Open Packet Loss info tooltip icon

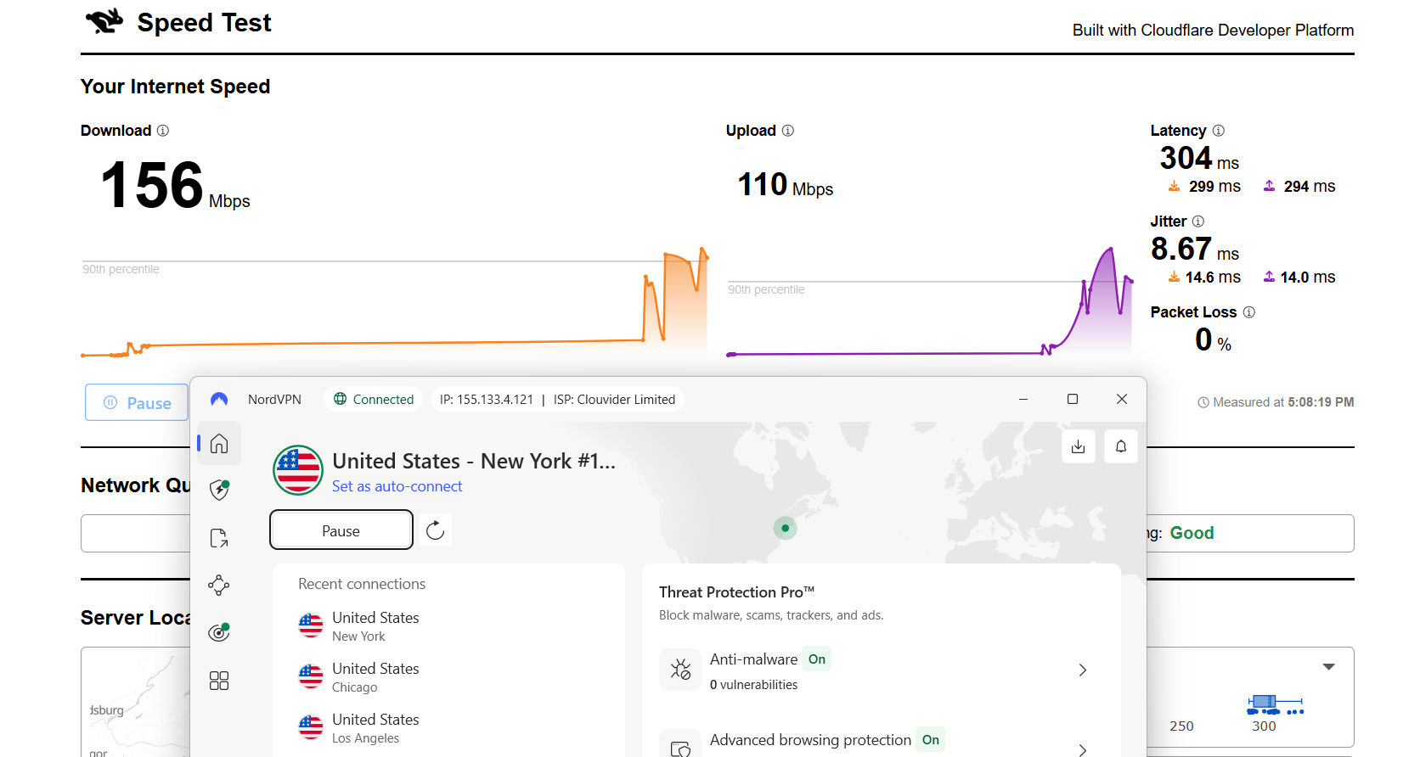[1249, 312]
